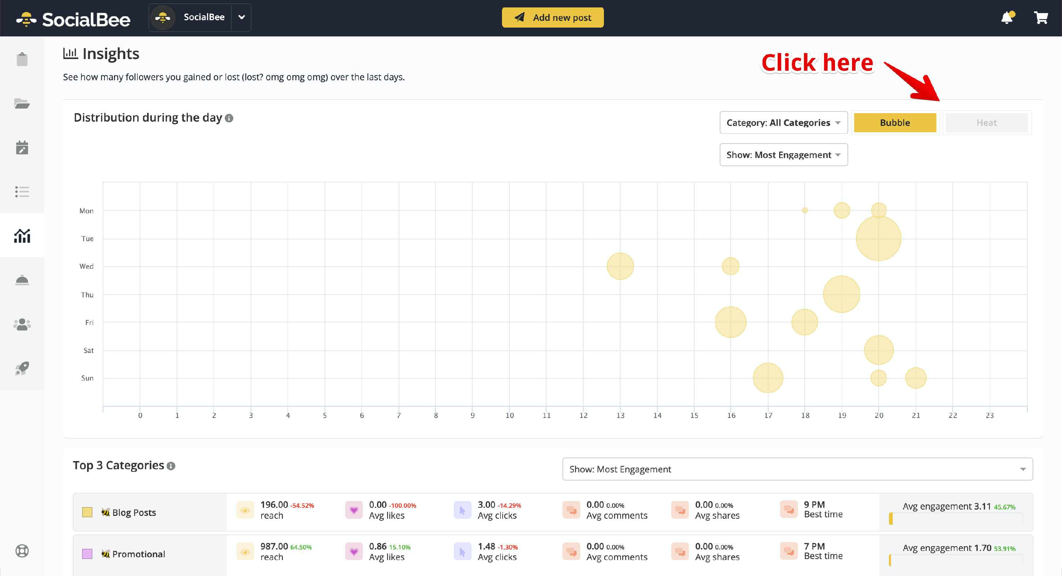Click Promotional Avg engagement progress bar
This screenshot has width=1062, height=576.
[956, 560]
